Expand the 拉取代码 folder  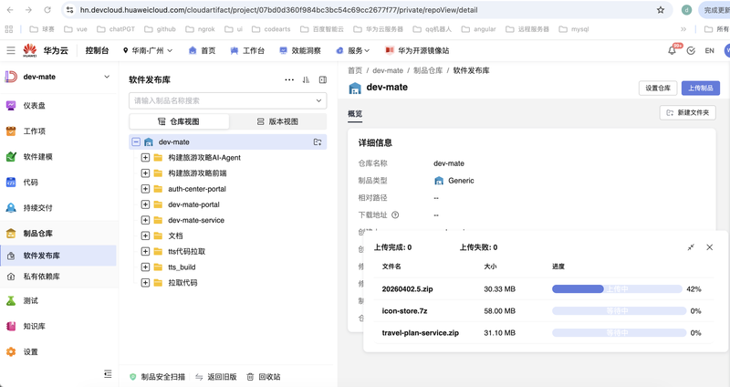pyautogui.click(x=145, y=283)
